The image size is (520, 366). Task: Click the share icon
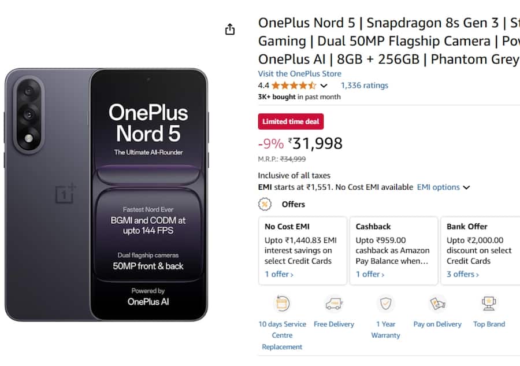pos(229,28)
